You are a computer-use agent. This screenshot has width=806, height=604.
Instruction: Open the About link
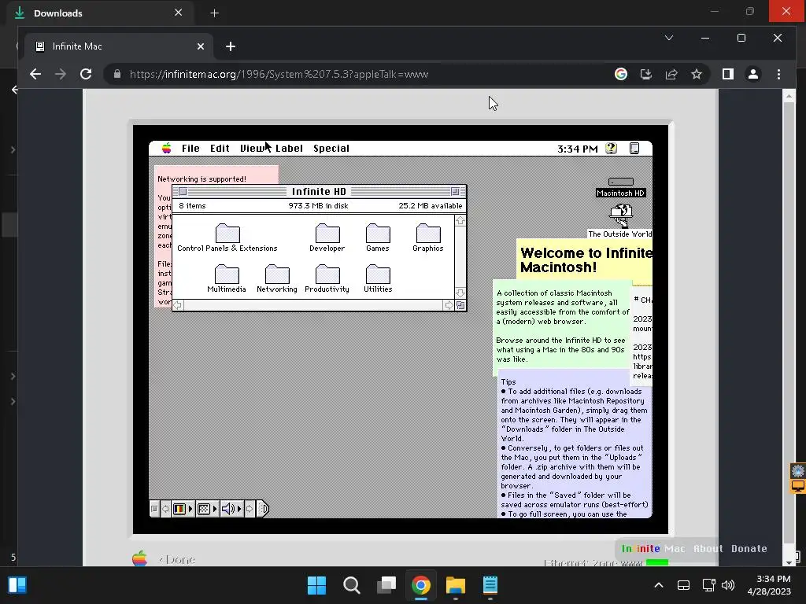pos(708,548)
